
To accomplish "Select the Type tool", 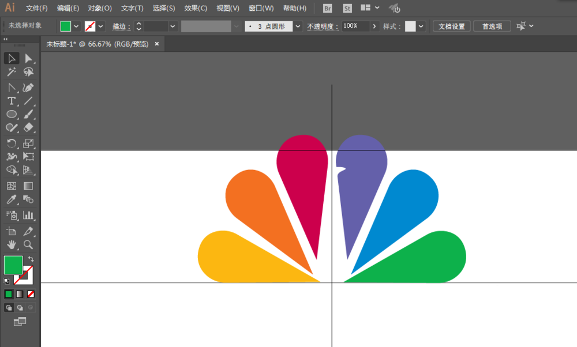I will click(x=12, y=101).
